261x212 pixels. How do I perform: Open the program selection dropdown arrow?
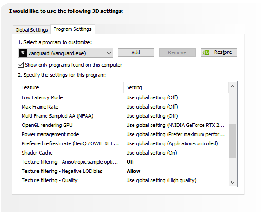tap(109, 53)
